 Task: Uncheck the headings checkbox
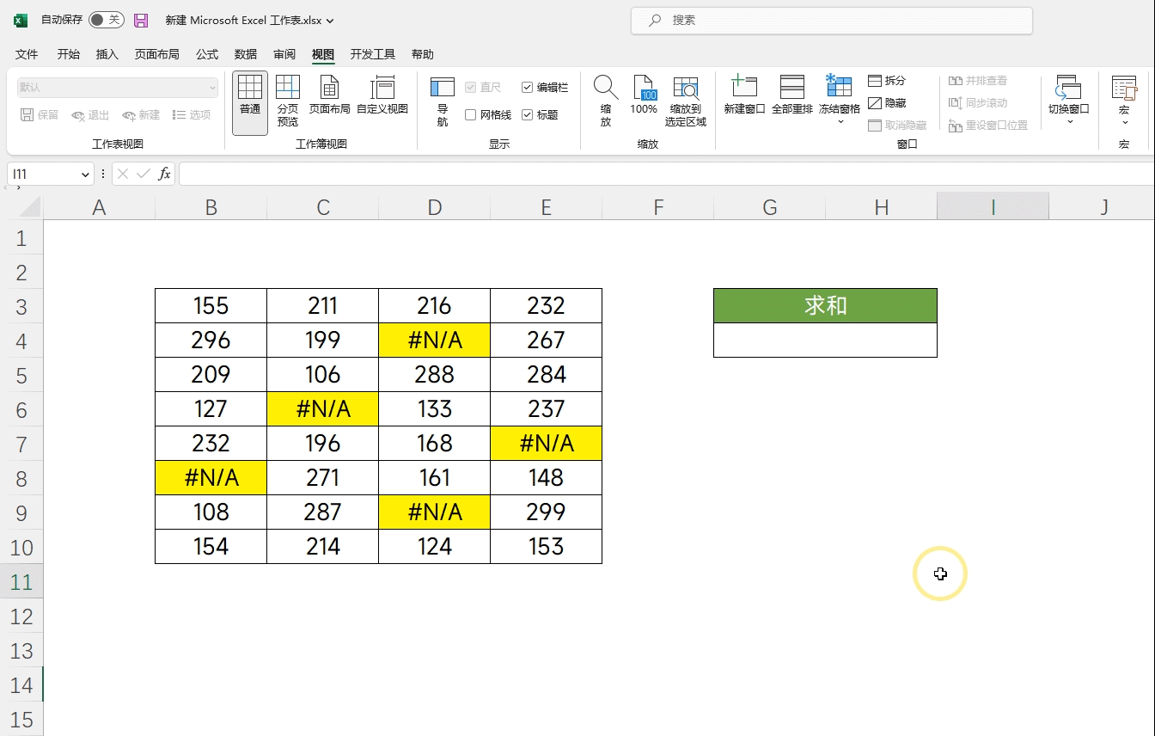click(527, 115)
